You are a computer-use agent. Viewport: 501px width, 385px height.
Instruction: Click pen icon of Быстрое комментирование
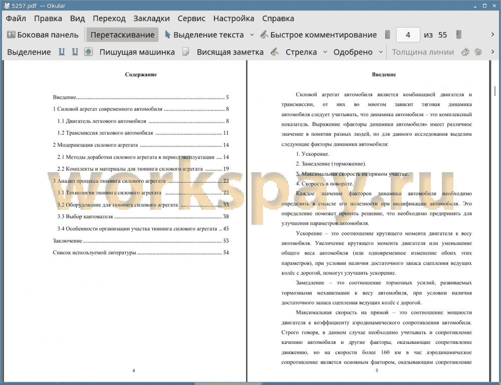click(264, 35)
